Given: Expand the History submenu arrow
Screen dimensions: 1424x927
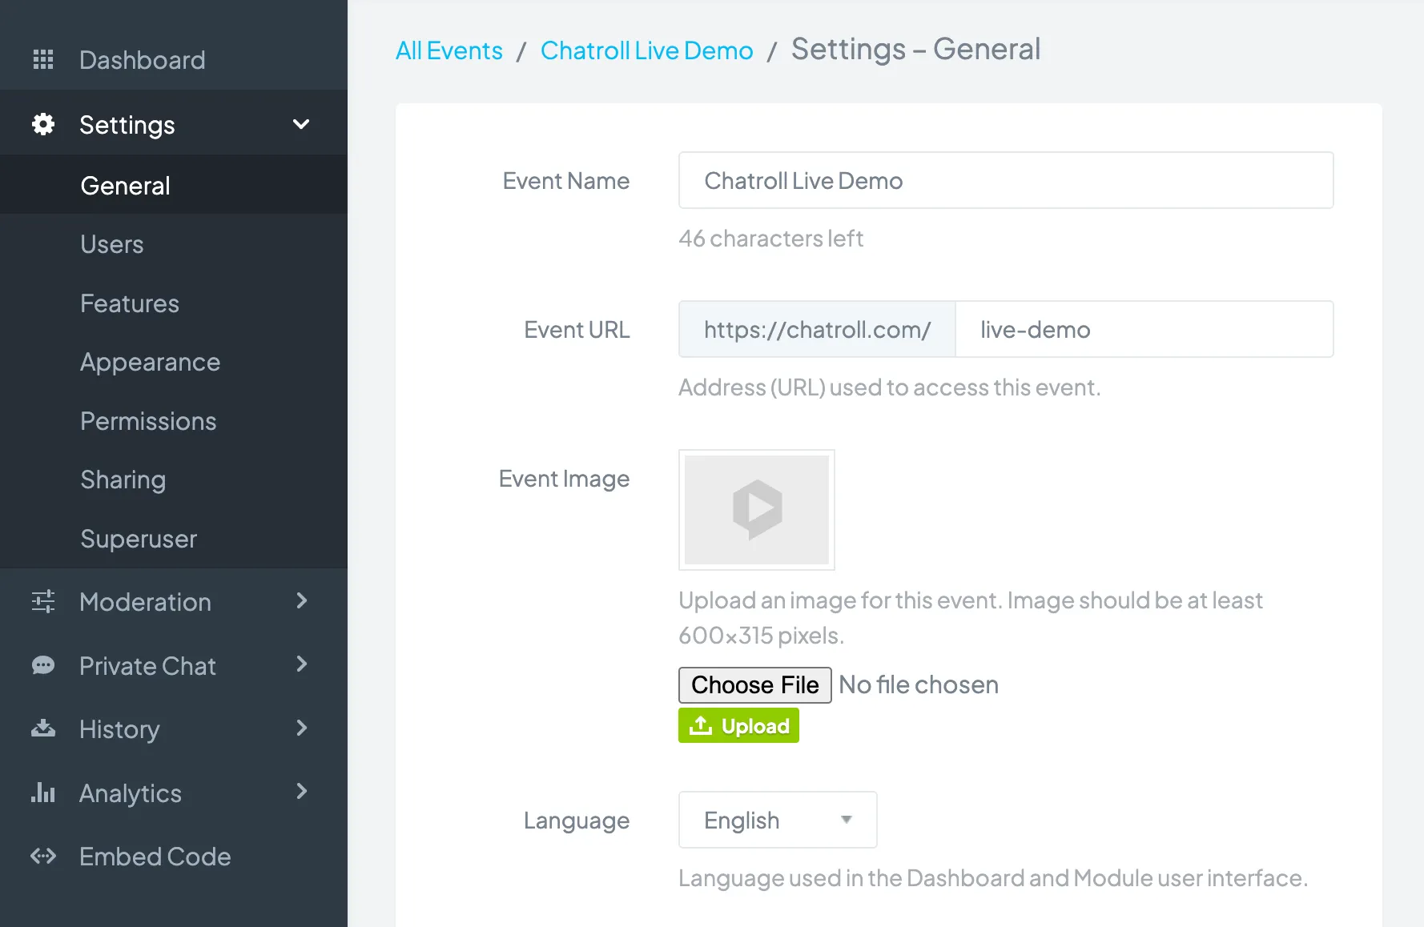Looking at the screenshot, I should [302, 728].
